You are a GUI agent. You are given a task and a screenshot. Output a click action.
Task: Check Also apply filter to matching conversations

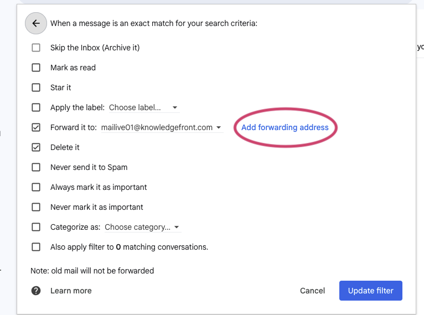pyautogui.click(x=36, y=247)
